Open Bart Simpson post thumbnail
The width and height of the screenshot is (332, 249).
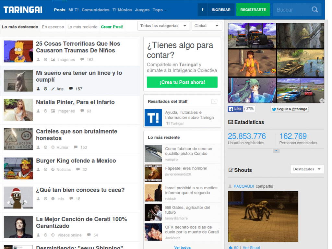pos(18,51)
